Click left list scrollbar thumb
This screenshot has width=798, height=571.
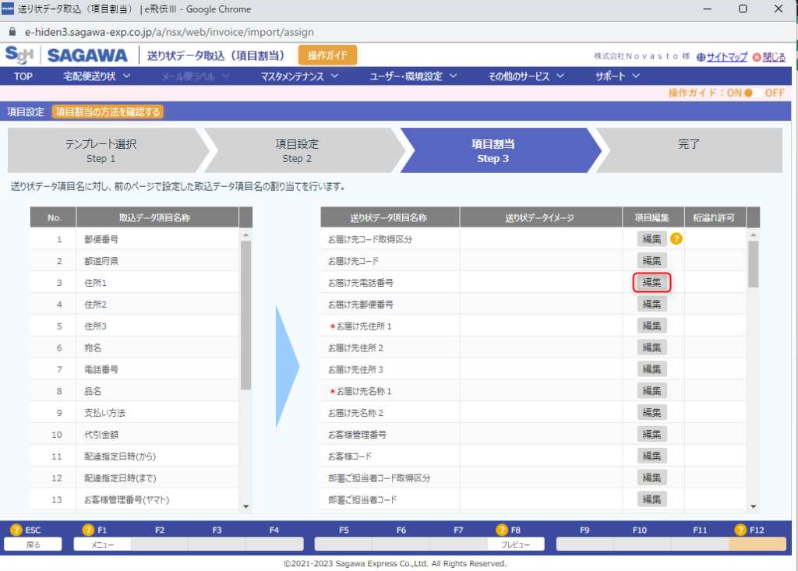245,315
